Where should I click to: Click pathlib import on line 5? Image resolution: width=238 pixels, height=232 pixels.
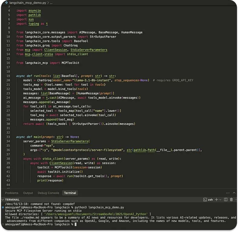click(35, 15)
